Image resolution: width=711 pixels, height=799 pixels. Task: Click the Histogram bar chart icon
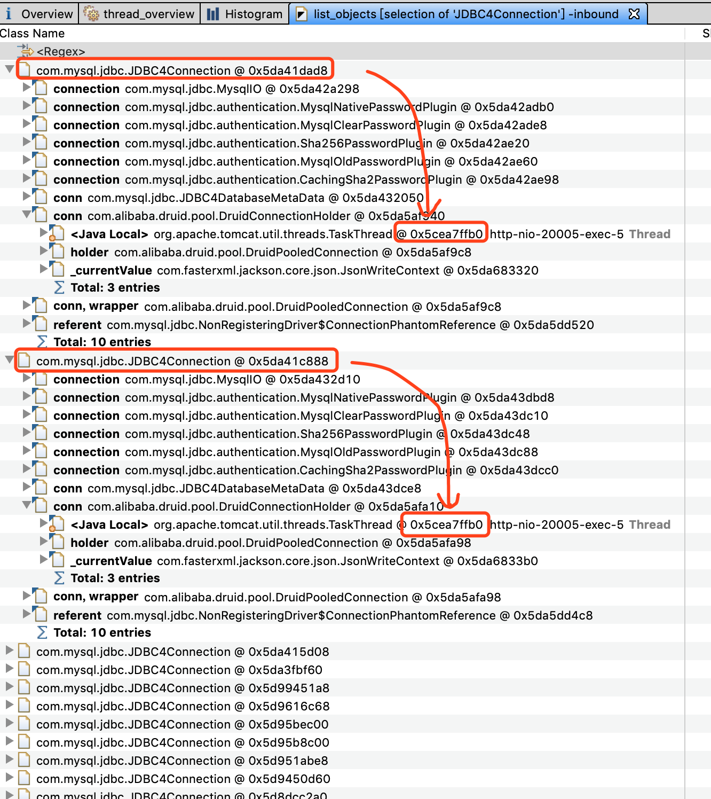[x=213, y=14]
